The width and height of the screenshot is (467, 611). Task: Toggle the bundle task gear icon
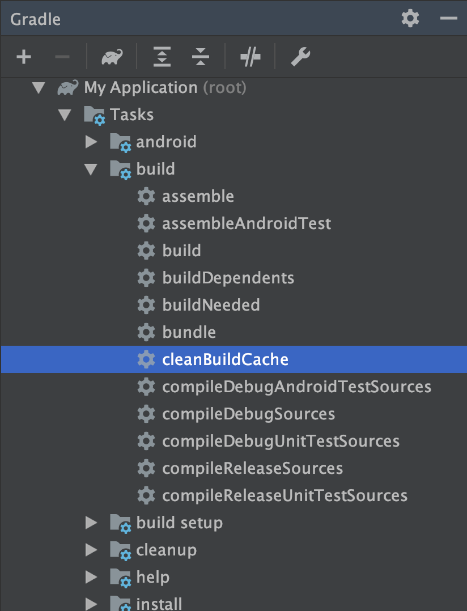(x=146, y=332)
